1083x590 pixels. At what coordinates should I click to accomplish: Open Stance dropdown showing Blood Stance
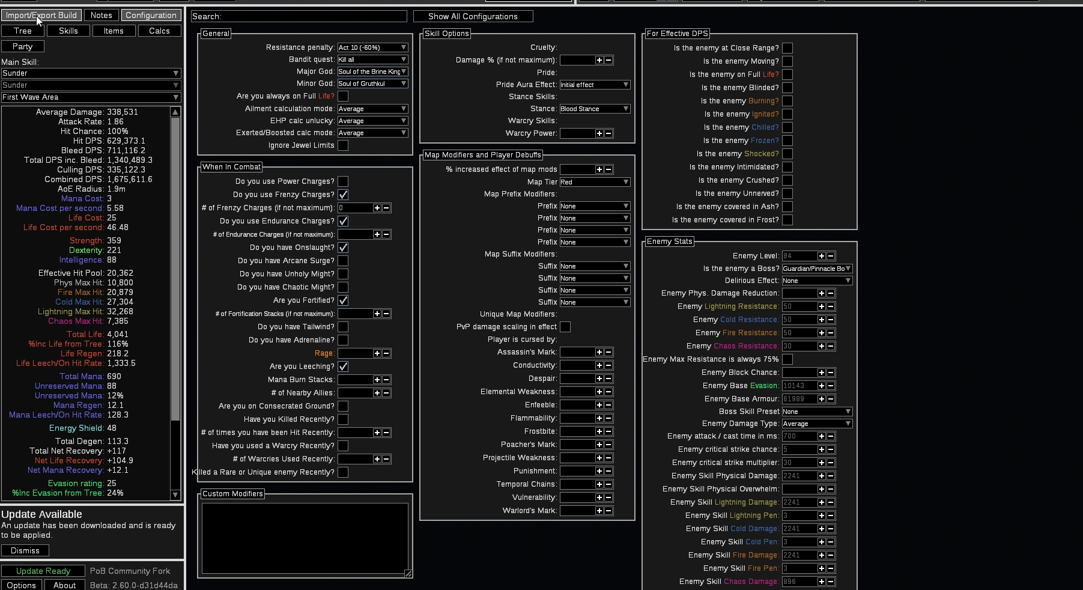595,109
